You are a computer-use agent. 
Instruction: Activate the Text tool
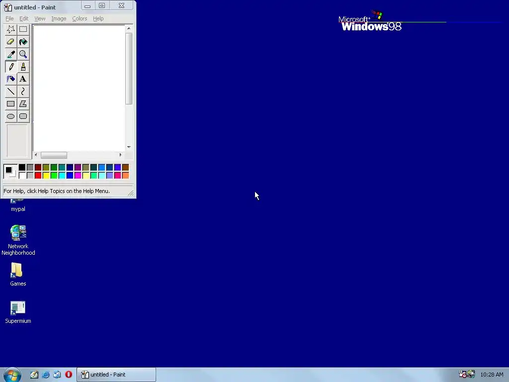coord(23,79)
